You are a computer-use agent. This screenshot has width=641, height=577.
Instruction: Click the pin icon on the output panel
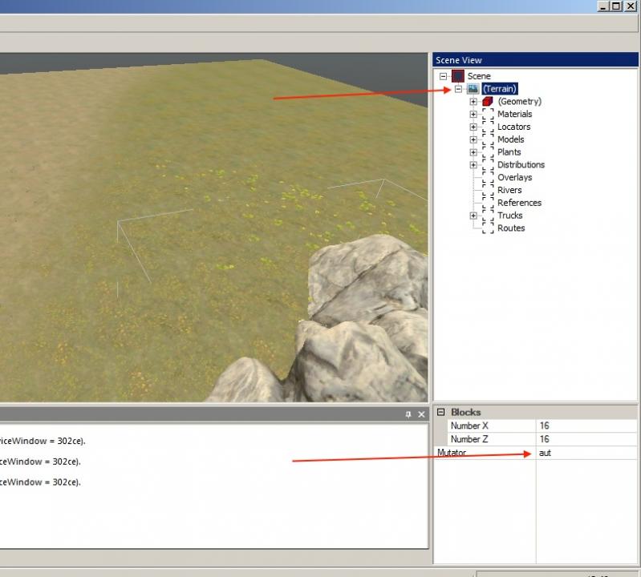[408, 414]
